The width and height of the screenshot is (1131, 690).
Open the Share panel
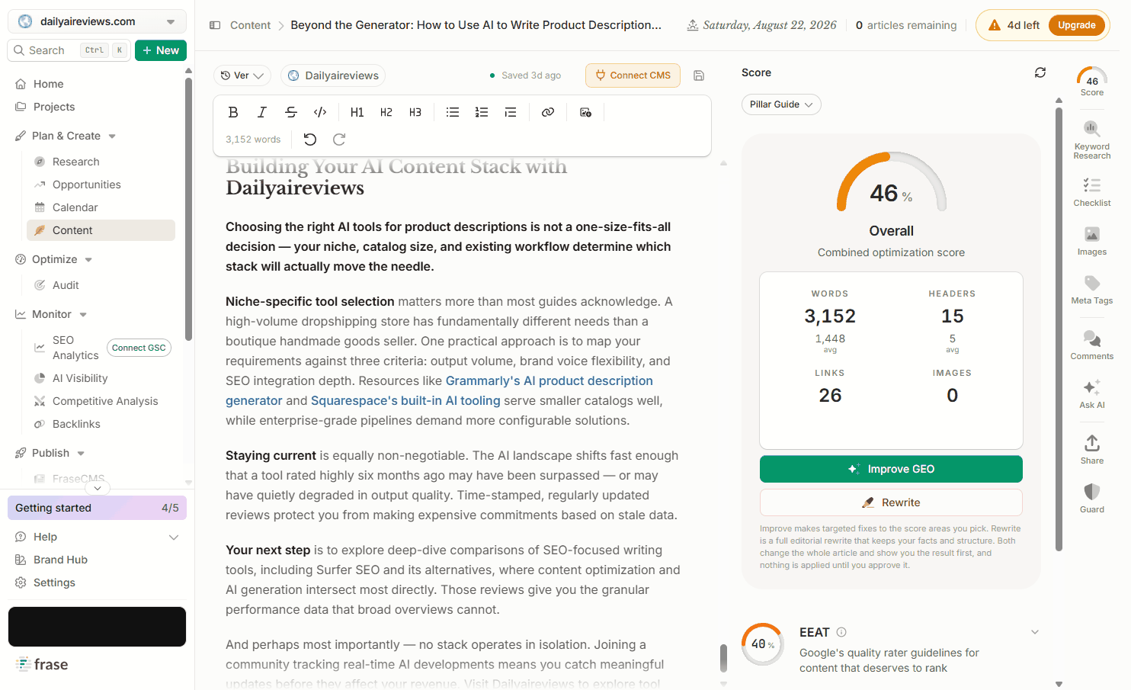click(x=1092, y=449)
